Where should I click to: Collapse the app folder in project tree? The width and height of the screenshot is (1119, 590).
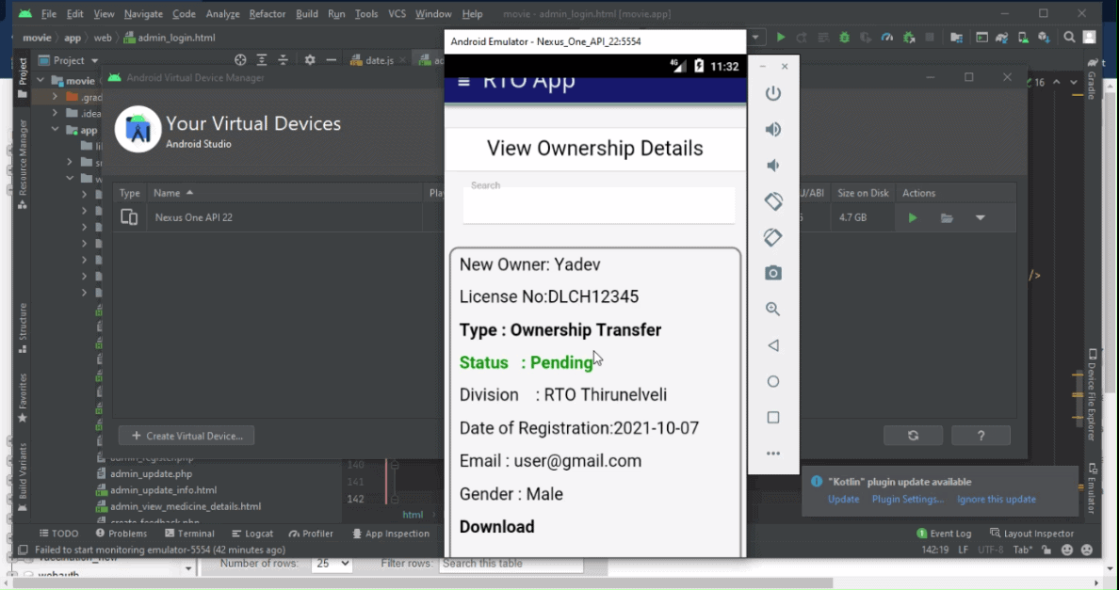click(x=56, y=130)
